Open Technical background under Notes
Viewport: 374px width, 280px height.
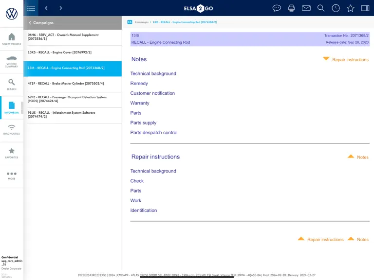[x=153, y=73]
